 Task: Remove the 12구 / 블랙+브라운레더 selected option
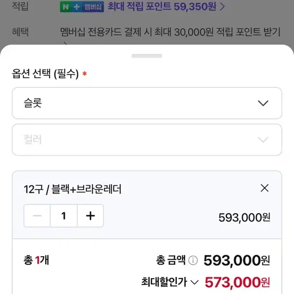point(264,188)
